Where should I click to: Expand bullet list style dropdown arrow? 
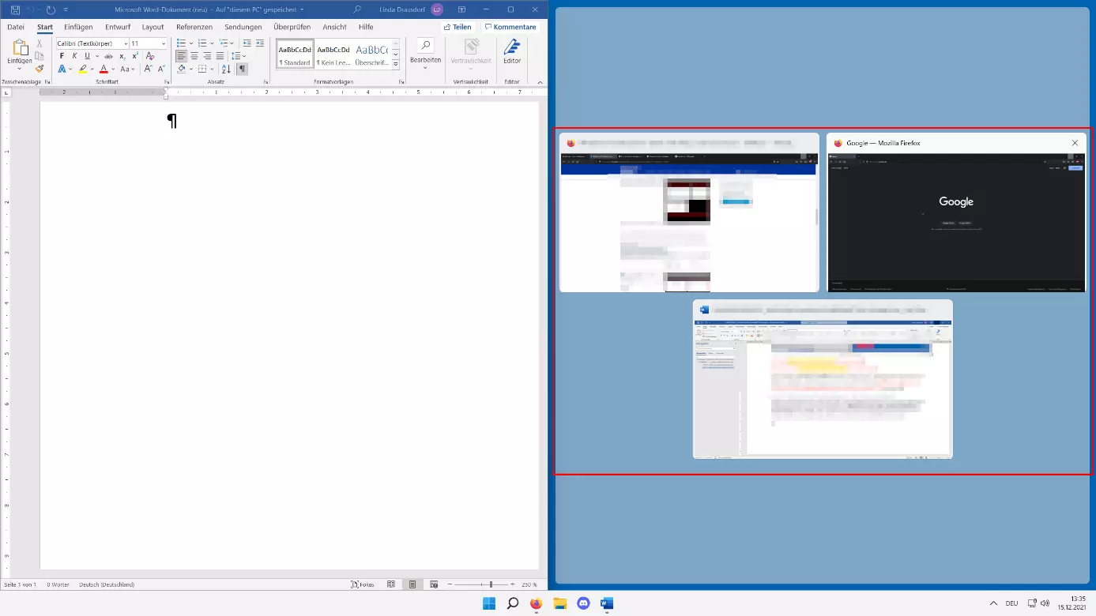pyautogui.click(x=190, y=43)
